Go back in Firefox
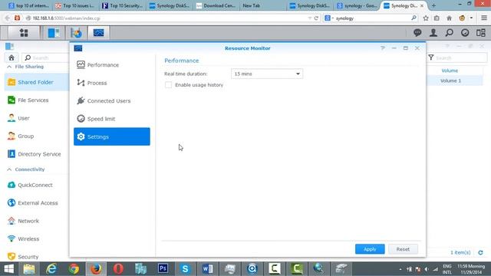The height and width of the screenshot is (276, 491). pyautogui.click(x=7, y=18)
